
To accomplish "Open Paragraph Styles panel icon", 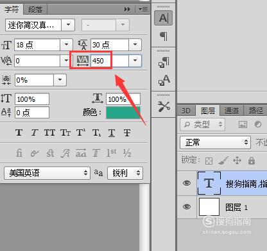I will [x=164, y=62].
